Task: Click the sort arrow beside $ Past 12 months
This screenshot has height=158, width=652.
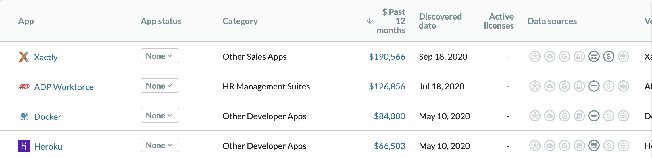Action: (370, 21)
